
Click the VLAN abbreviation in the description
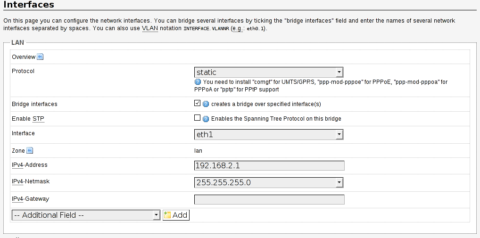coord(149,28)
